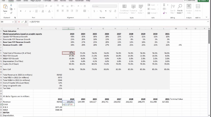Click the Increase Decimal icon
The height and width of the screenshot is (117, 211).
(x=110, y=11)
